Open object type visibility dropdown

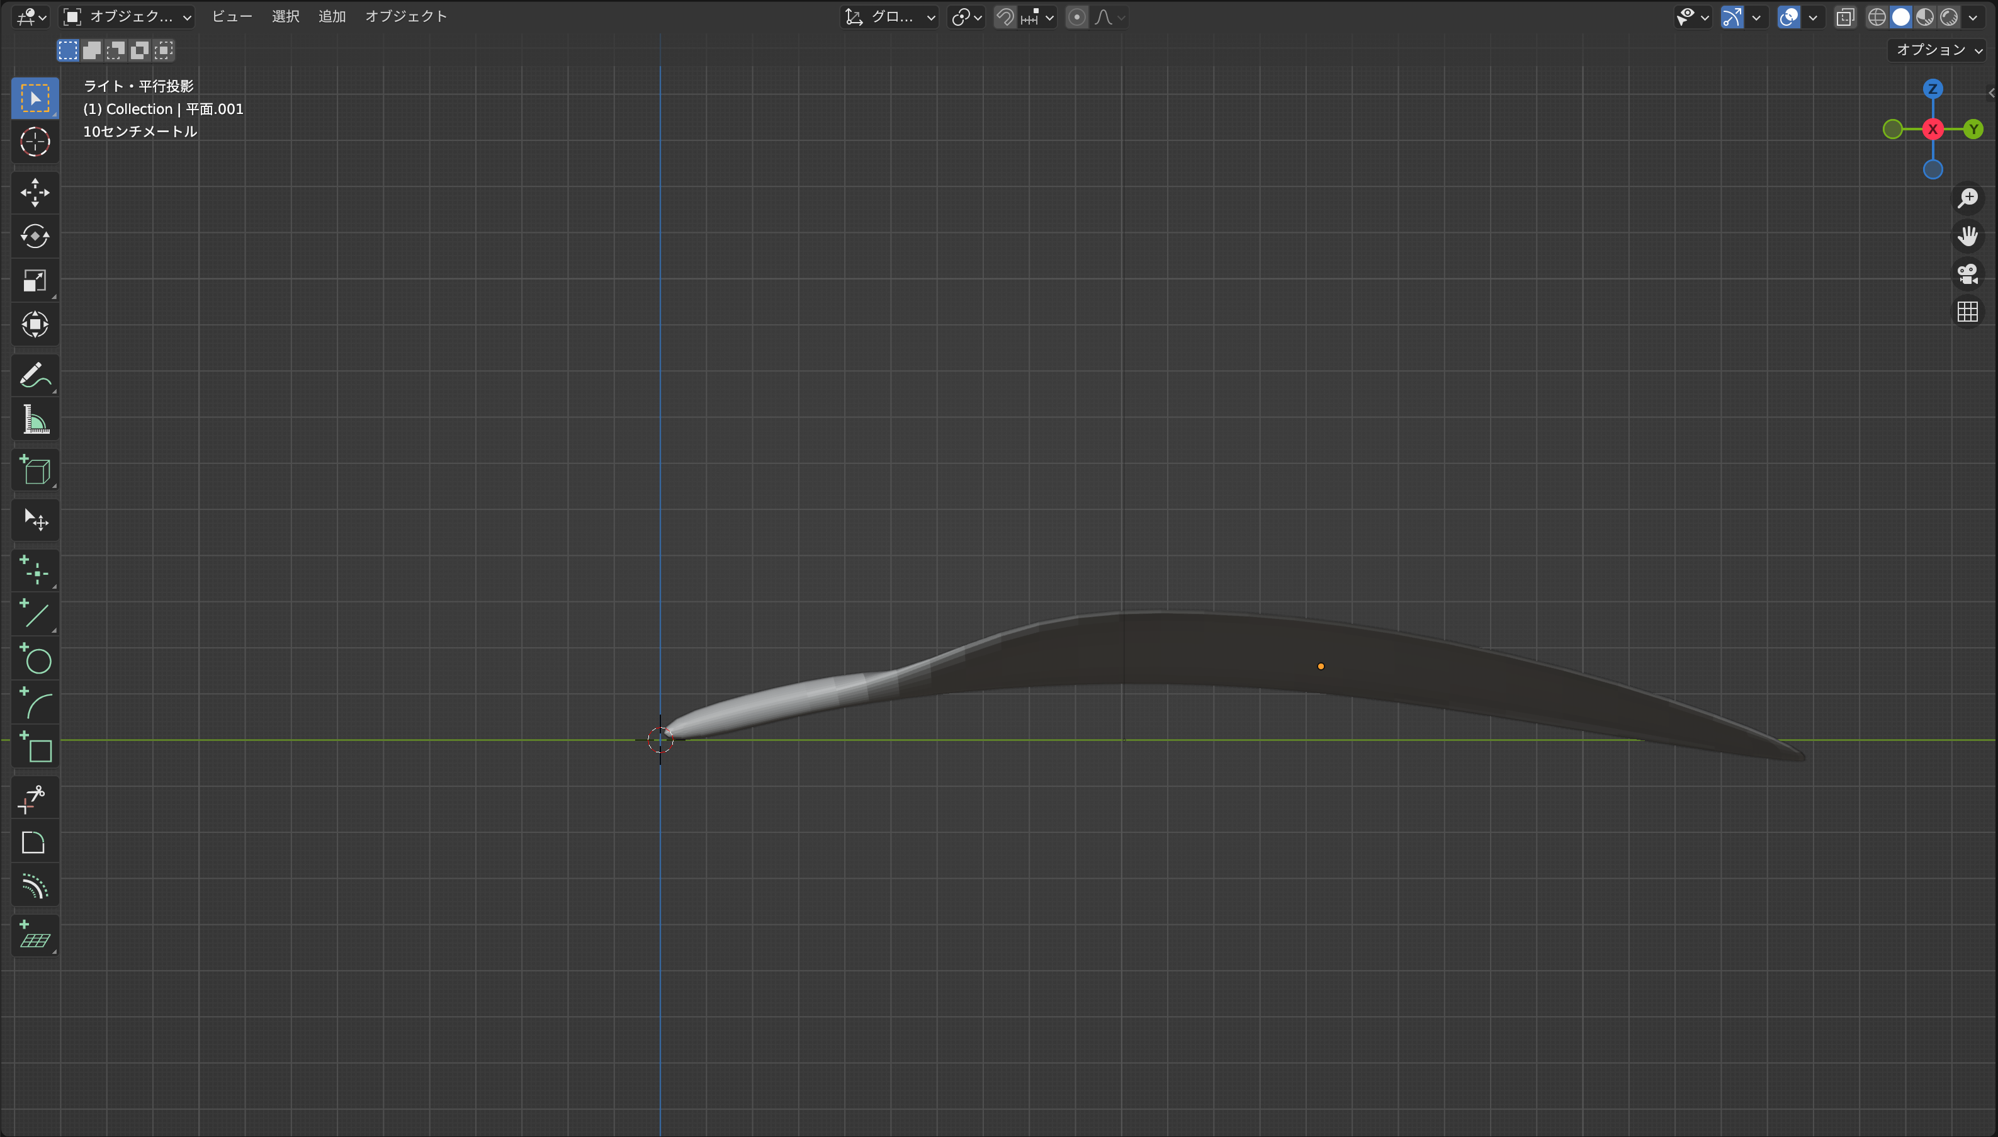click(x=1693, y=17)
